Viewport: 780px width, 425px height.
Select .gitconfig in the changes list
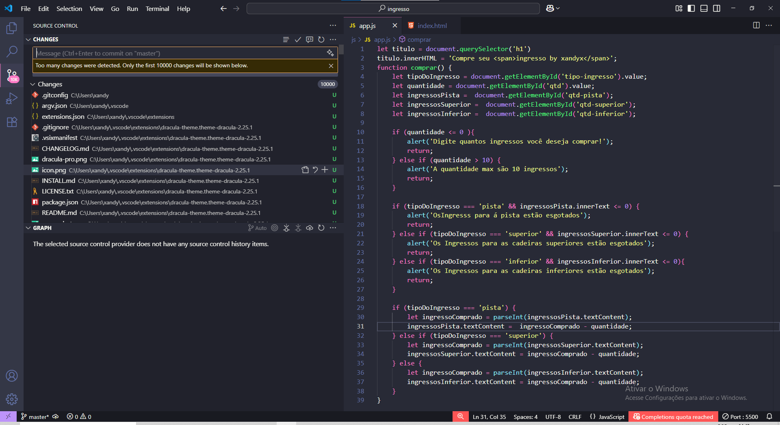[184, 95]
